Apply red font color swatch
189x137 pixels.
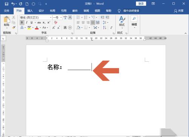tap(37, 28)
